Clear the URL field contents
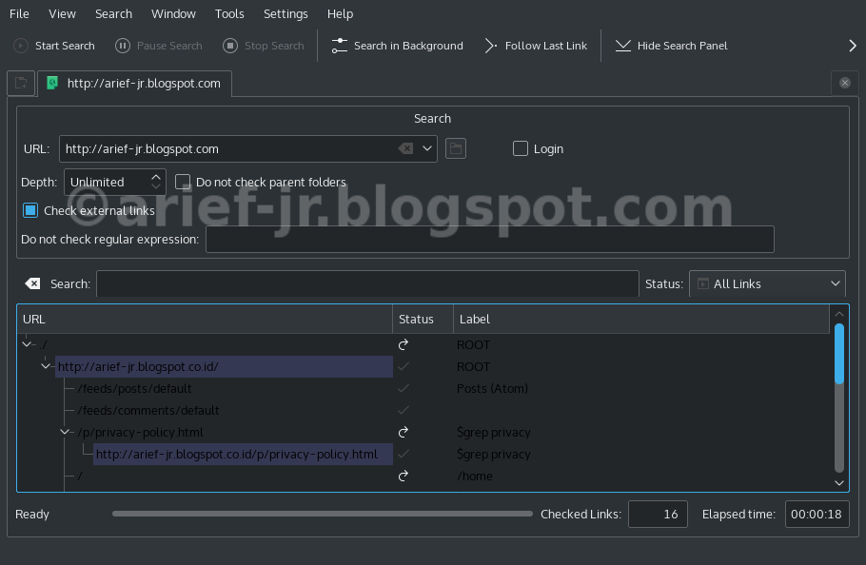866x565 pixels. point(405,148)
